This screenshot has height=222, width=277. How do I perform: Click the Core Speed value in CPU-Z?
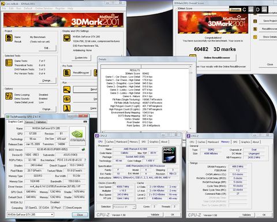point(123,187)
